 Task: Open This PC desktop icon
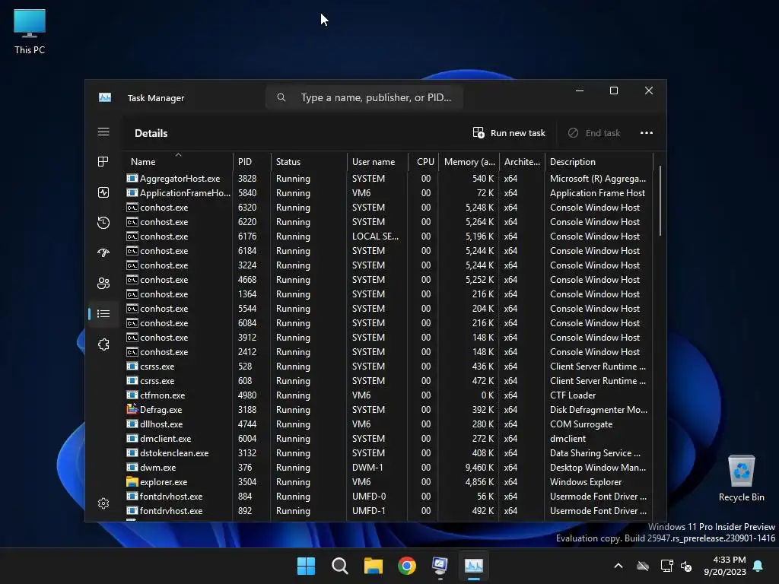pyautogui.click(x=30, y=31)
